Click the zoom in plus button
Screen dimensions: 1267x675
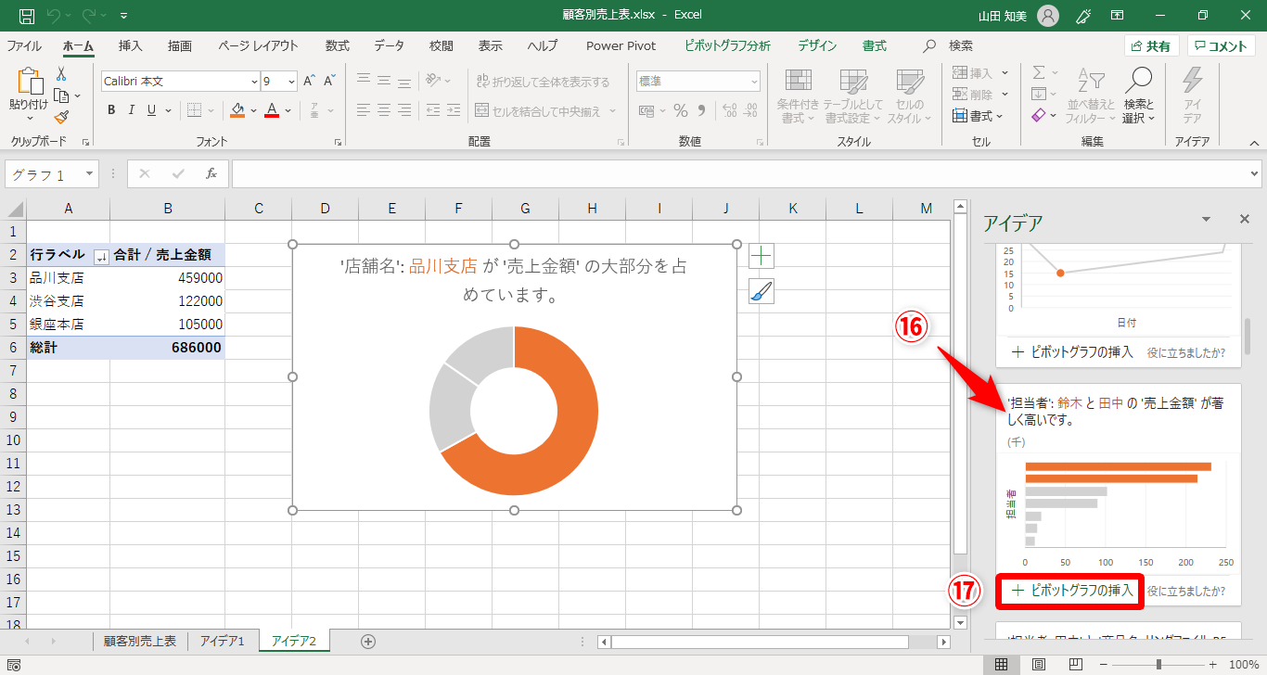pyautogui.click(x=1212, y=664)
